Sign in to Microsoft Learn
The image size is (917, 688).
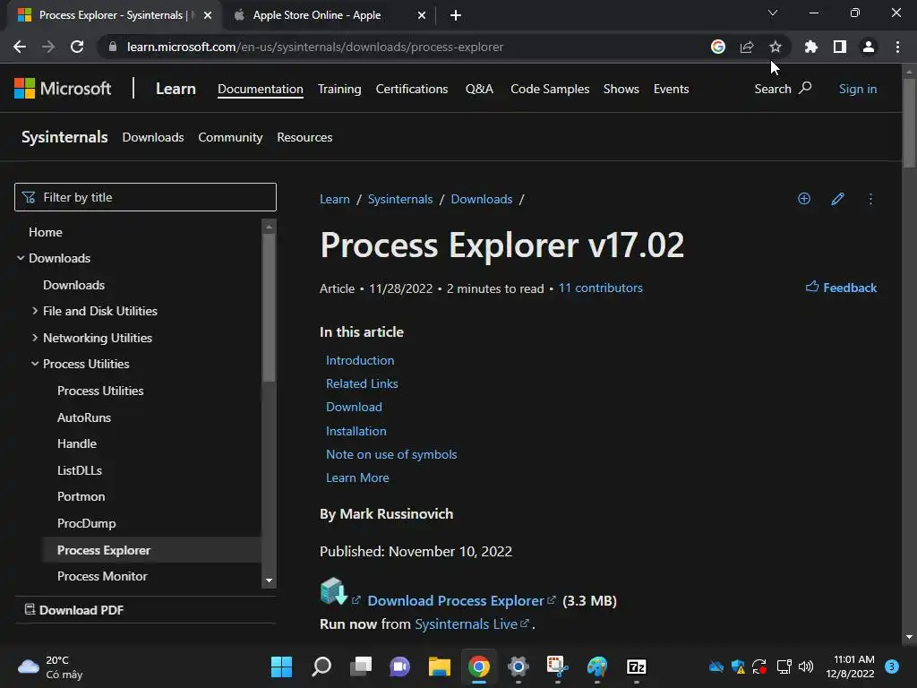click(857, 89)
